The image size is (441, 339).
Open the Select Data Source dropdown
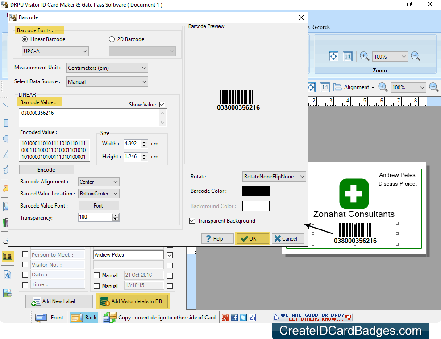107,82
